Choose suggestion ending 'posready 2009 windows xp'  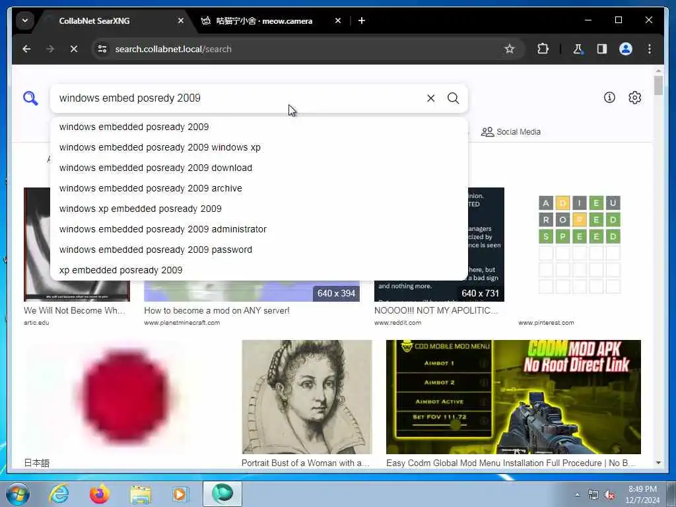tap(259, 147)
